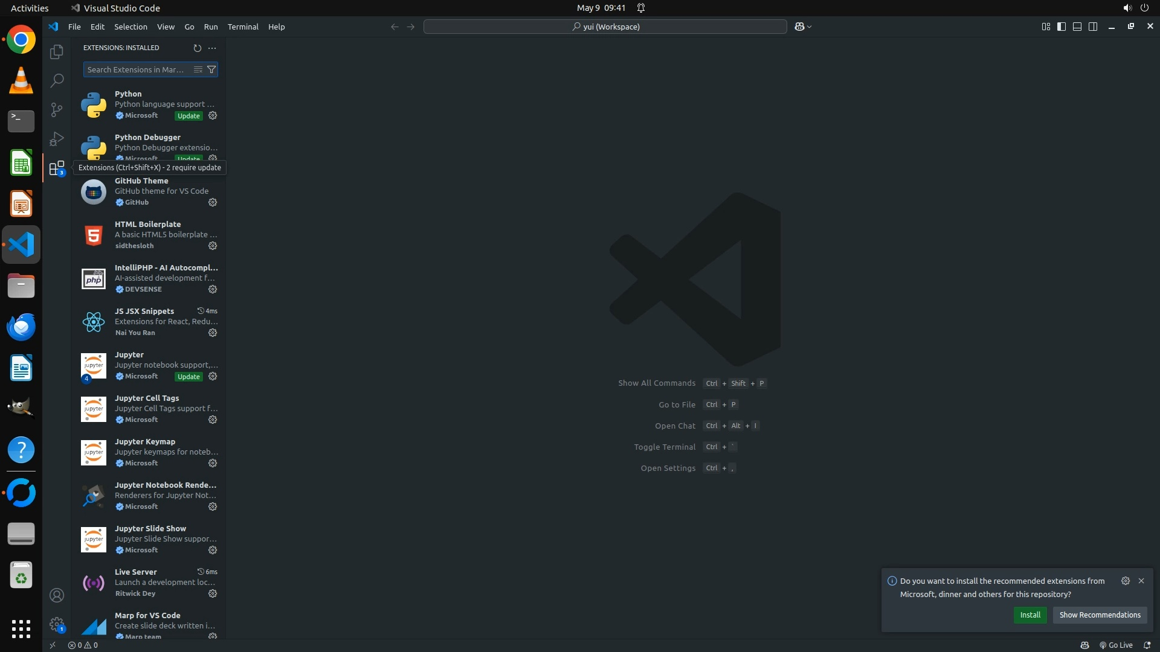Open the Run and Debug view
Viewport: 1160px width, 652px height.
[57, 139]
